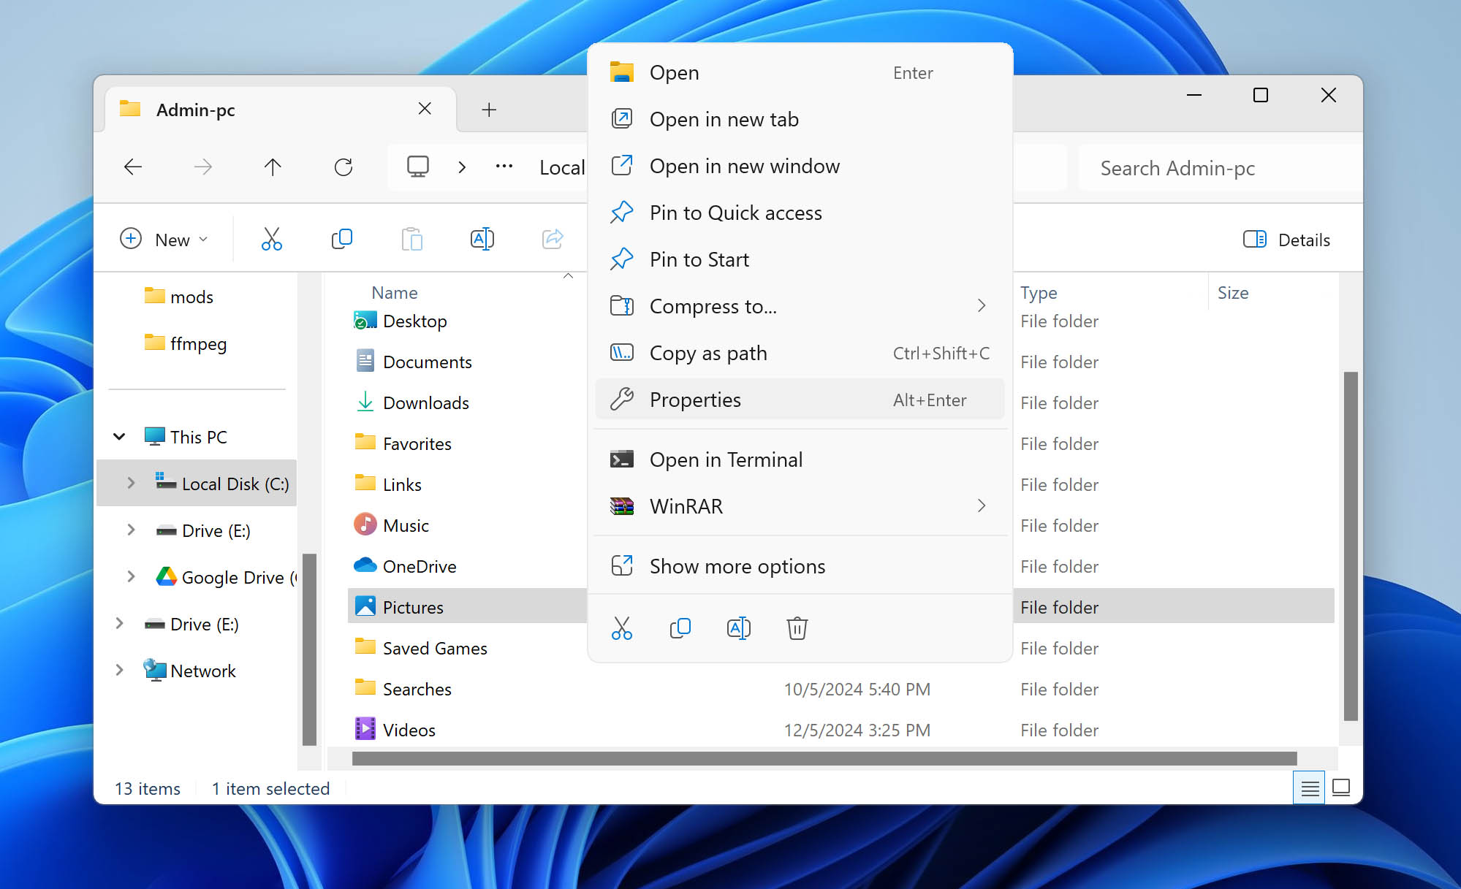The width and height of the screenshot is (1461, 889).
Task: Select Pin to Start
Action: pos(800,259)
